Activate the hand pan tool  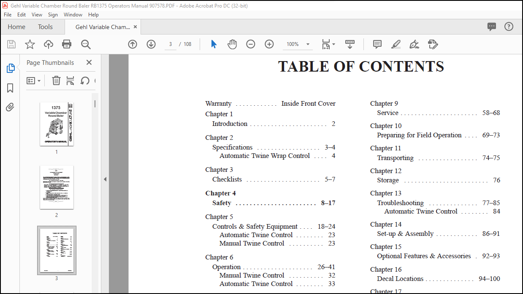pyautogui.click(x=232, y=44)
